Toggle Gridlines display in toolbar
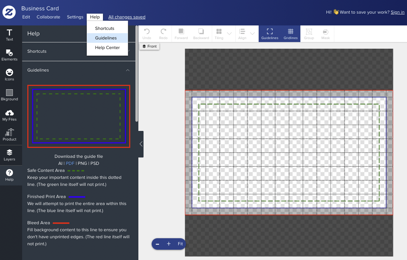This screenshot has width=407, height=260. click(290, 34)
